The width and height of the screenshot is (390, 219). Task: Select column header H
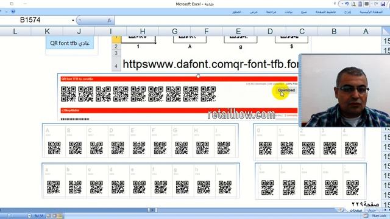tap(143, 31)
